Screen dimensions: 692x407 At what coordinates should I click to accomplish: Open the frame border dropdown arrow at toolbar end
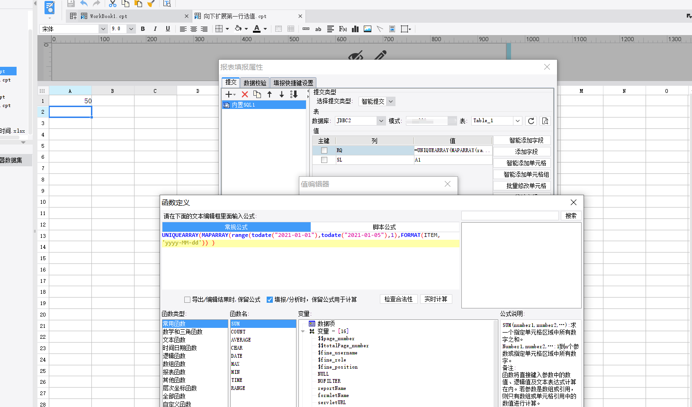[410, 29]
